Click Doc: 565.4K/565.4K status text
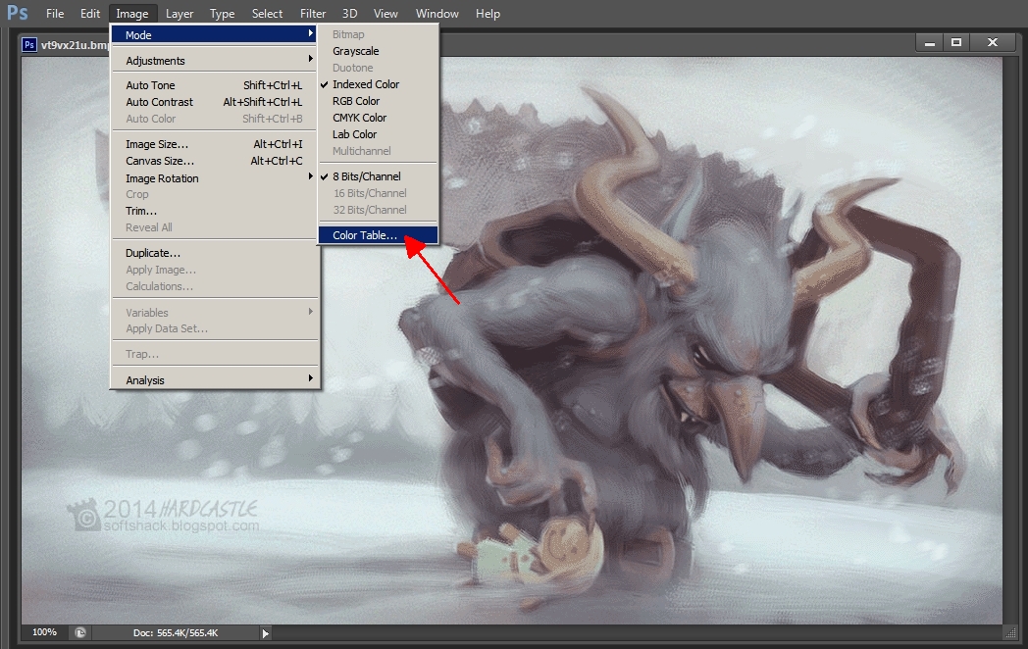 coord(176,633)
